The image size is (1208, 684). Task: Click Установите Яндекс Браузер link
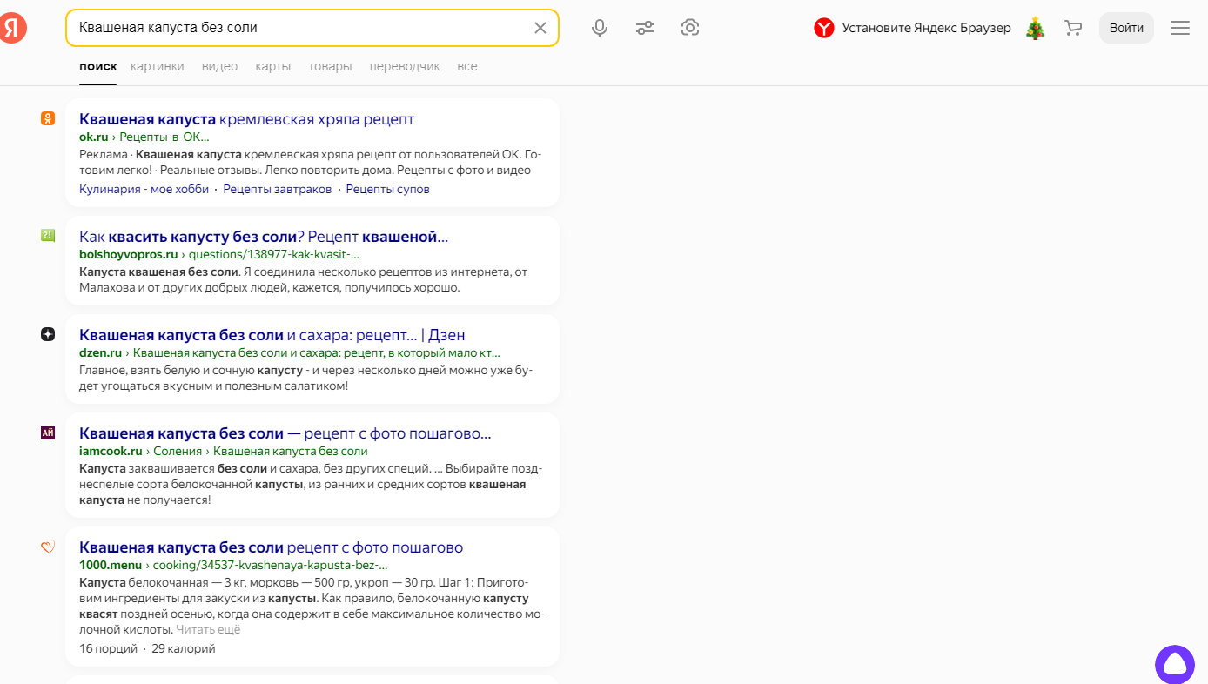(x=926, y=28)
